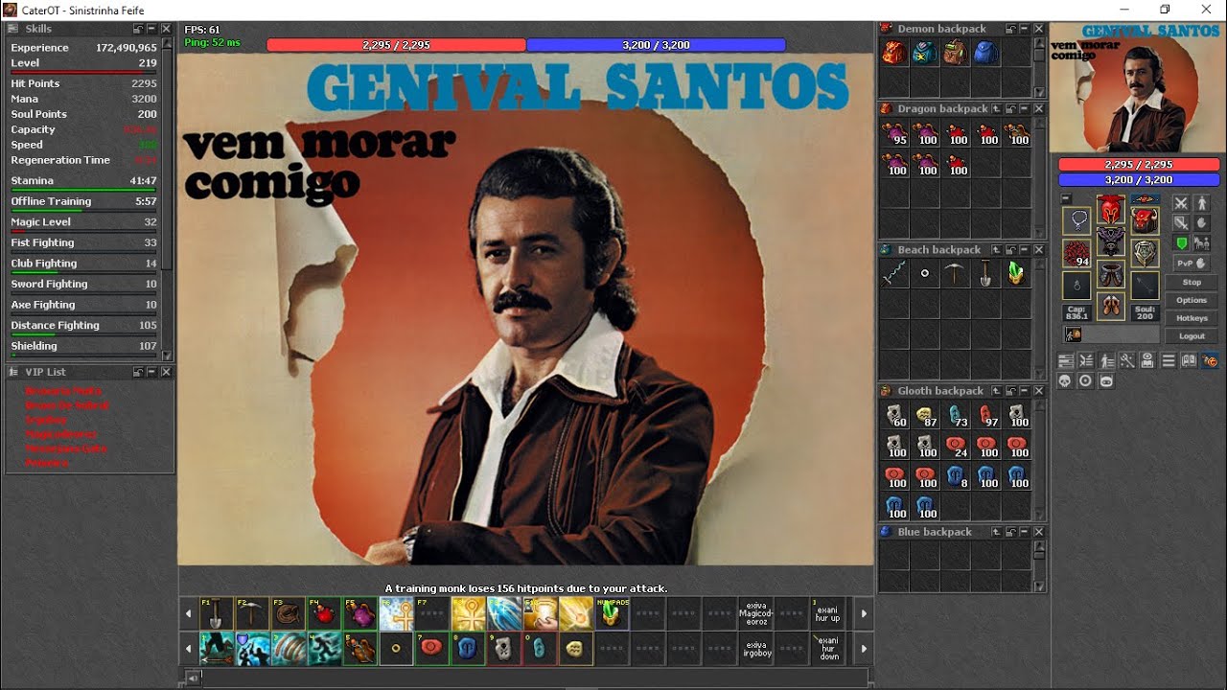Screen dimensions: 1227x690
Task: Collapse the Glooth backpack panel
Action: [x=1024, y=391]
